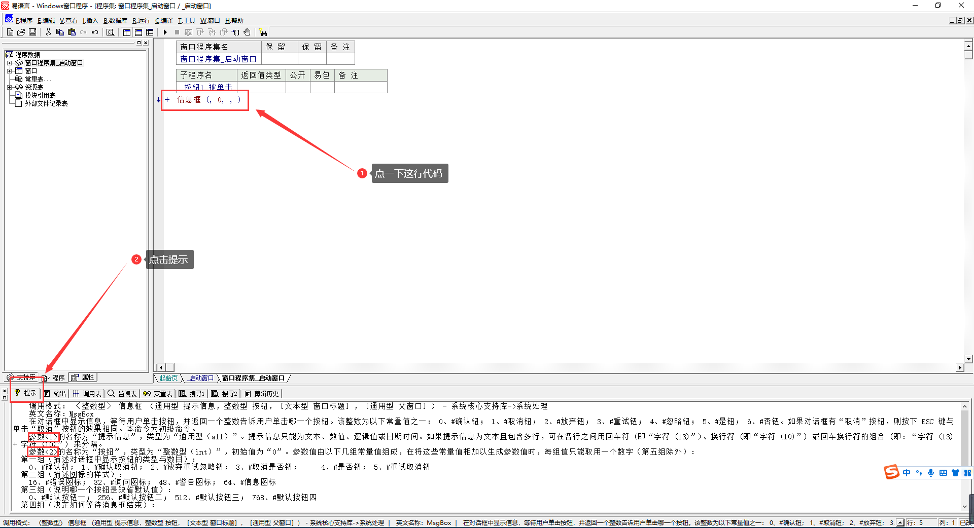
Task: Click the Stop square toolbar icon
Action: (177, 32)
